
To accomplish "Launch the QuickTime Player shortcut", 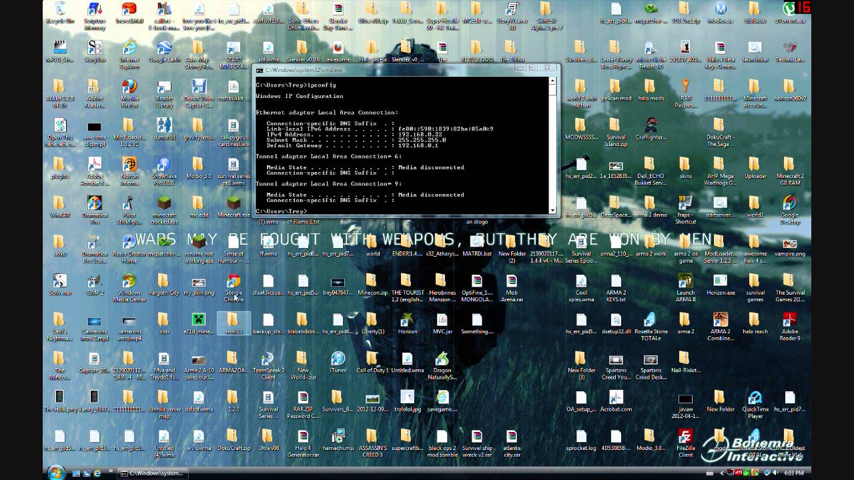I will pyautogui.click(x=755, y=404).
